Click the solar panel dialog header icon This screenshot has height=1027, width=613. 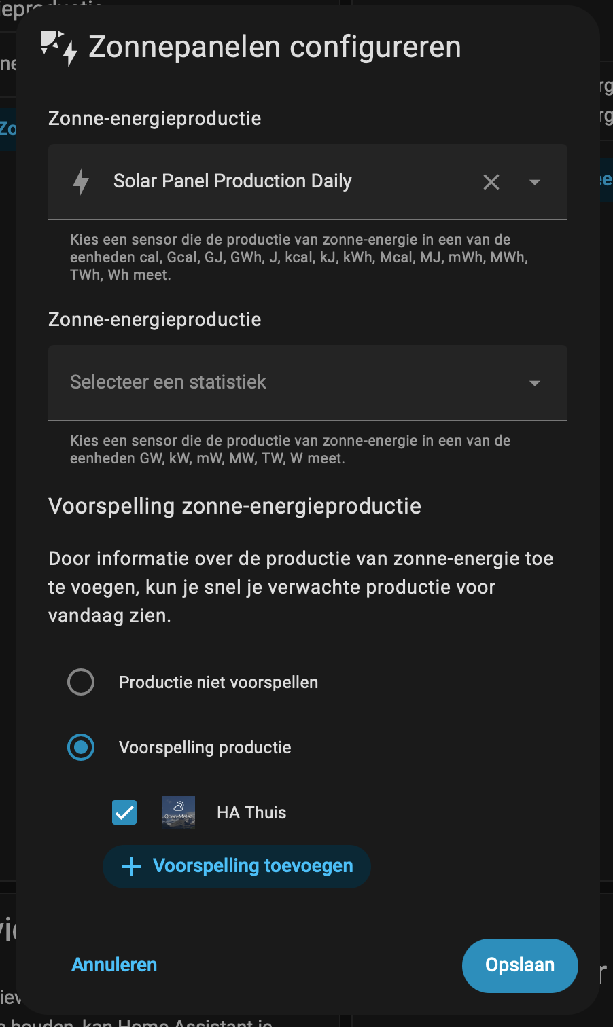click(x=58, y=48)
